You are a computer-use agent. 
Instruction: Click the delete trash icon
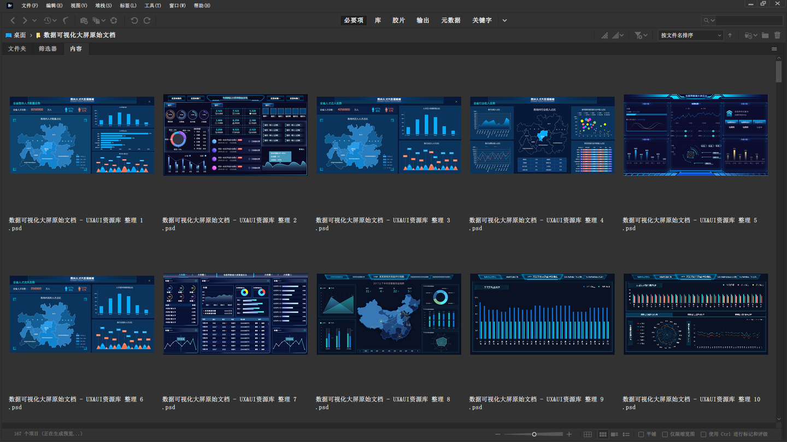click(778, 35)
